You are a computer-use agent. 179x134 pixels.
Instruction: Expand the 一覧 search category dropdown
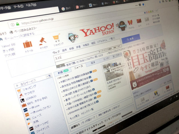pos(112,39)
